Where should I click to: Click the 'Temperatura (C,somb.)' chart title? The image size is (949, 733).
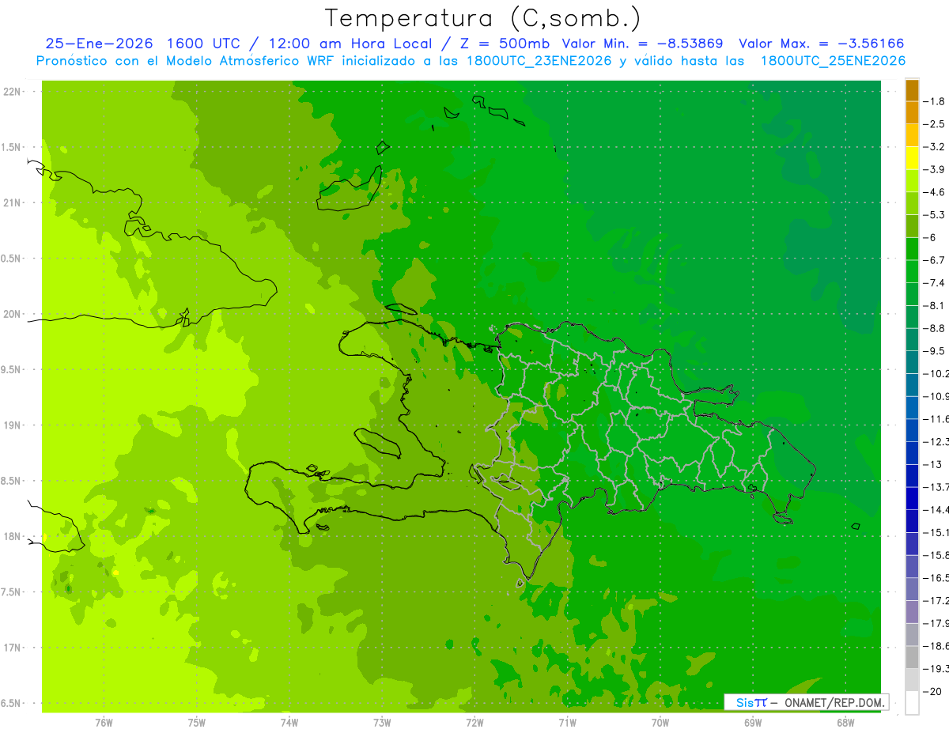483,19
